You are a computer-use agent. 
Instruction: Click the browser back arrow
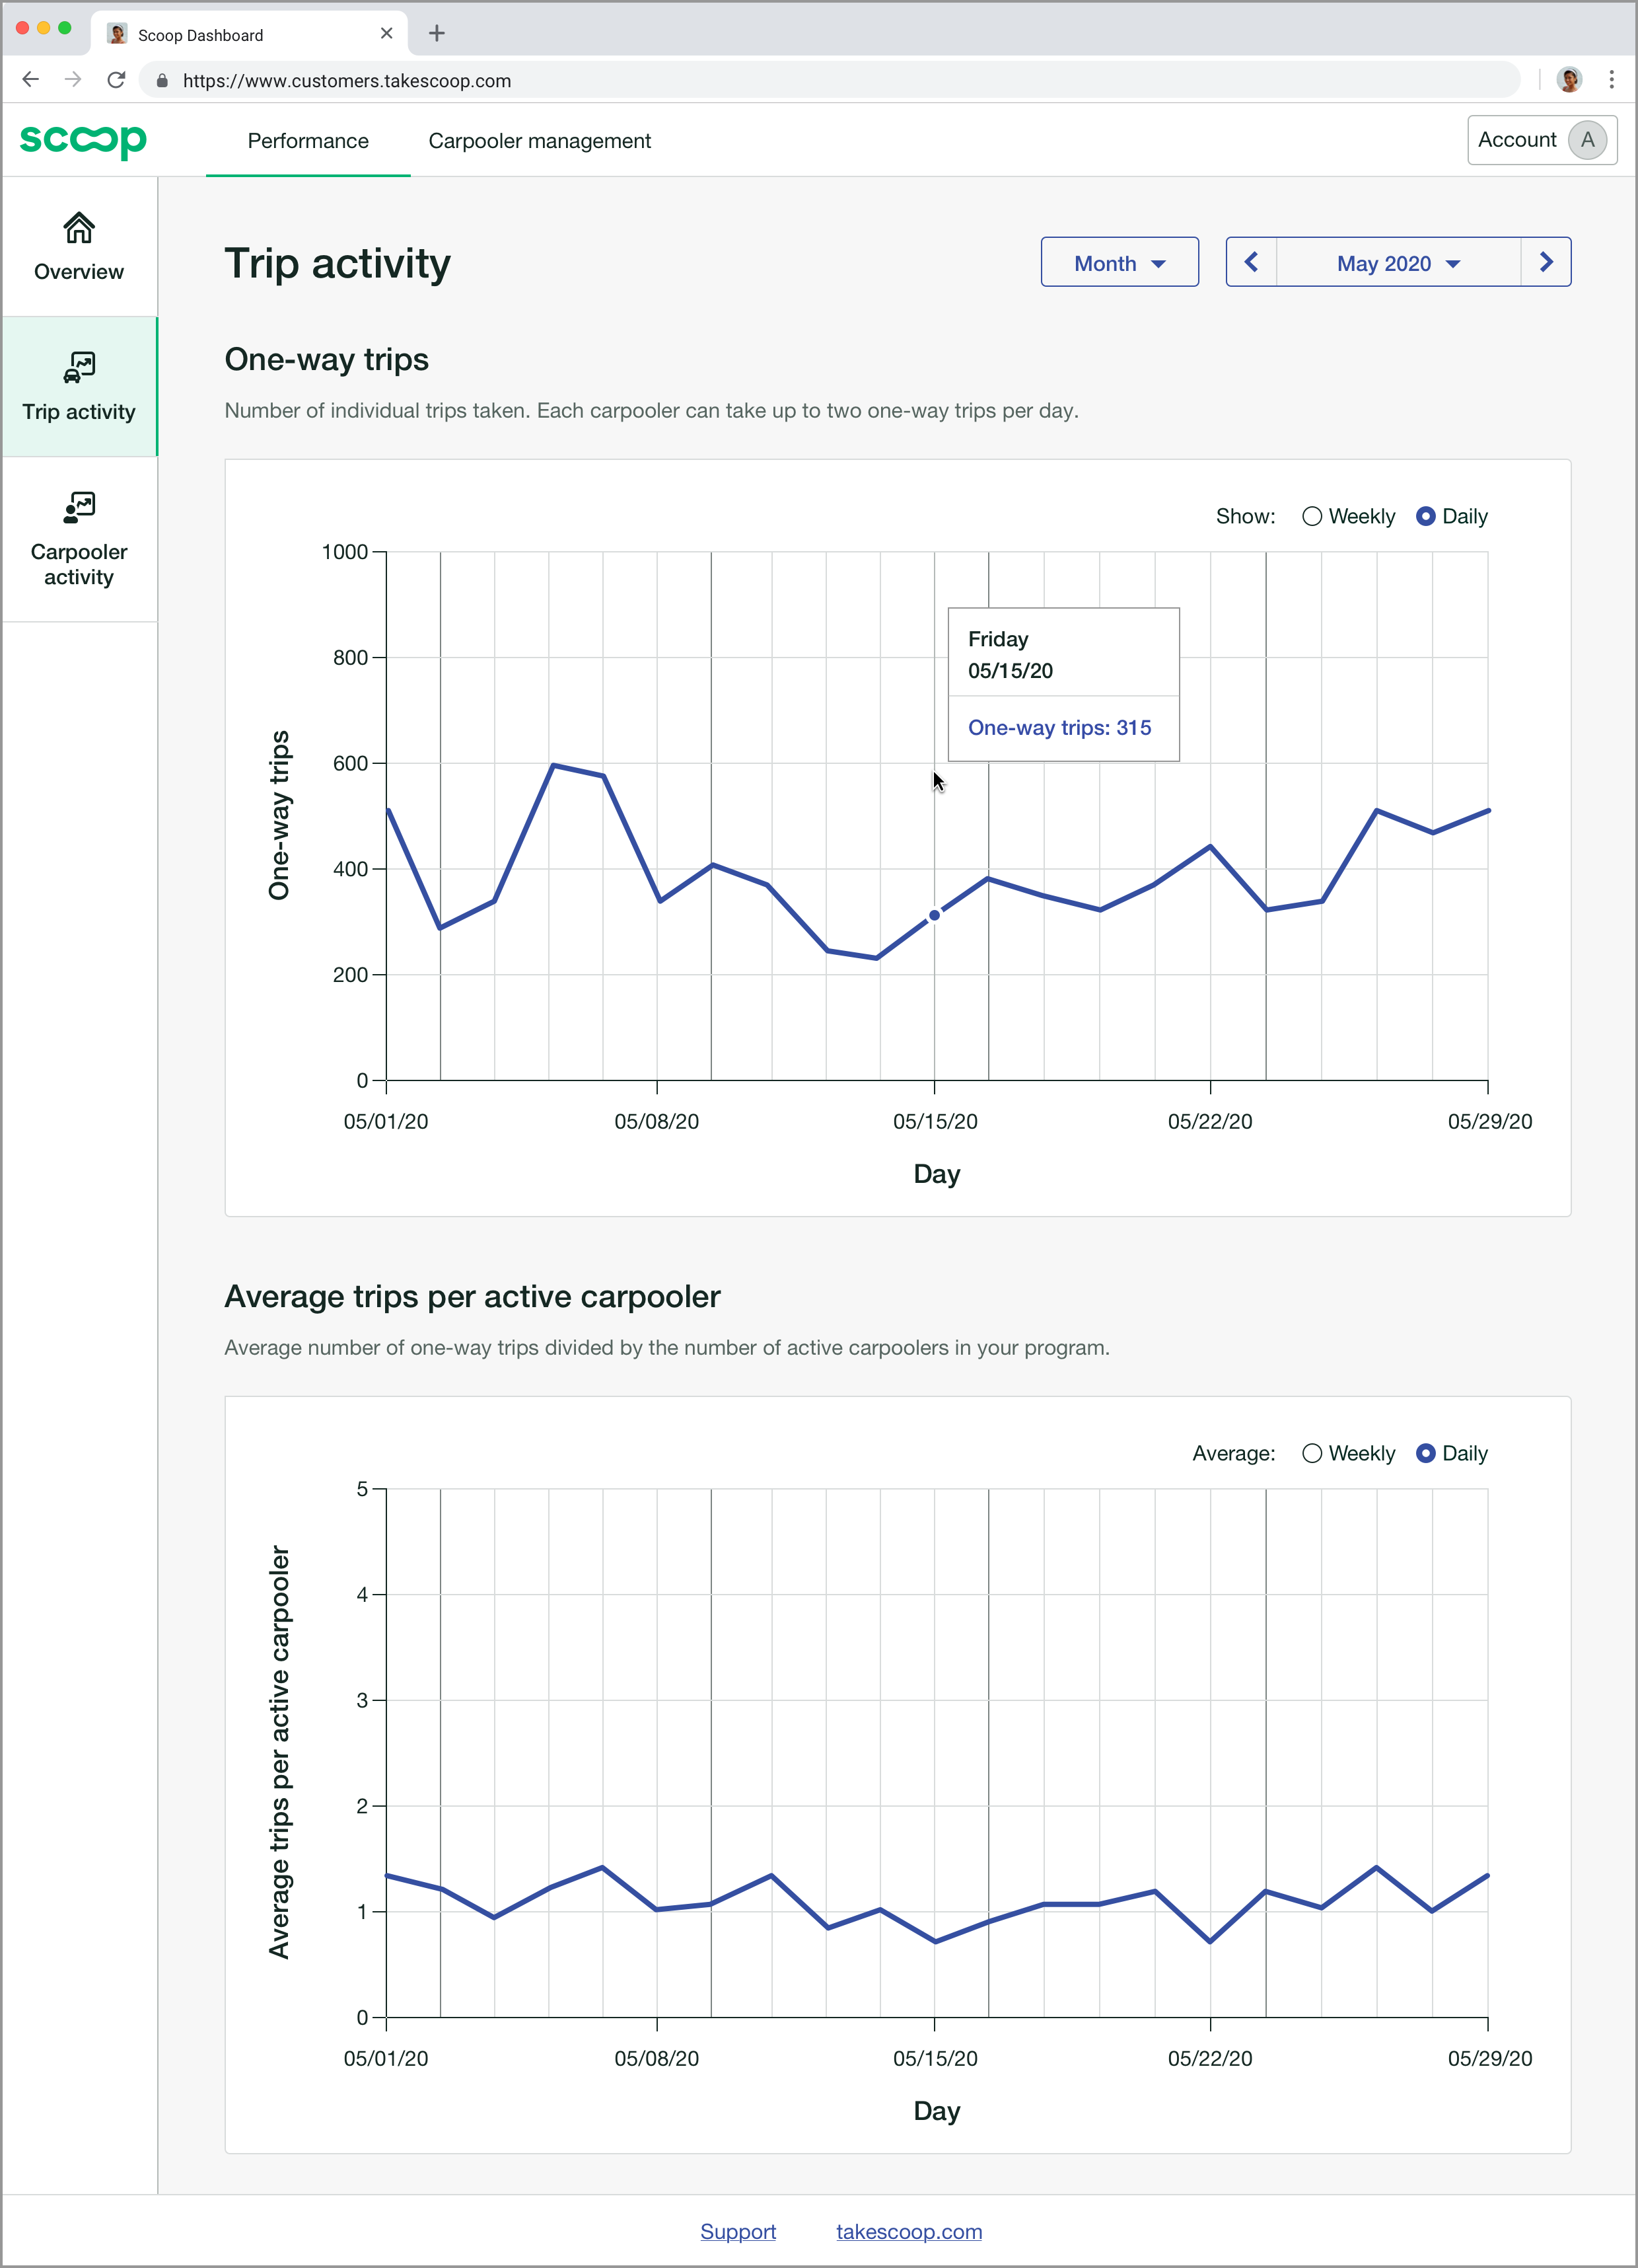(31, 80)
